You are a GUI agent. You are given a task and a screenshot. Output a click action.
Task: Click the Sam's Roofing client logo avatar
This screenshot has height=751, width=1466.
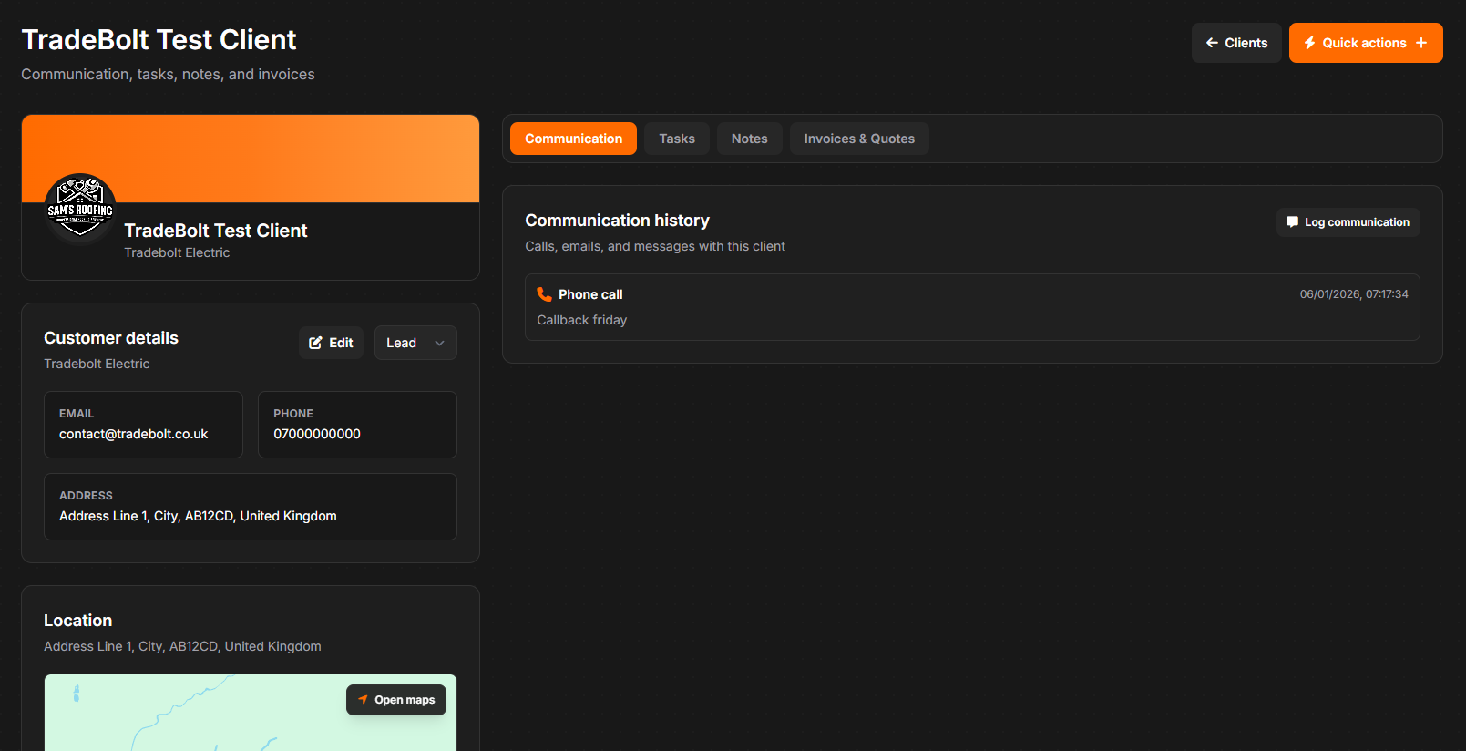pos(80,209)
